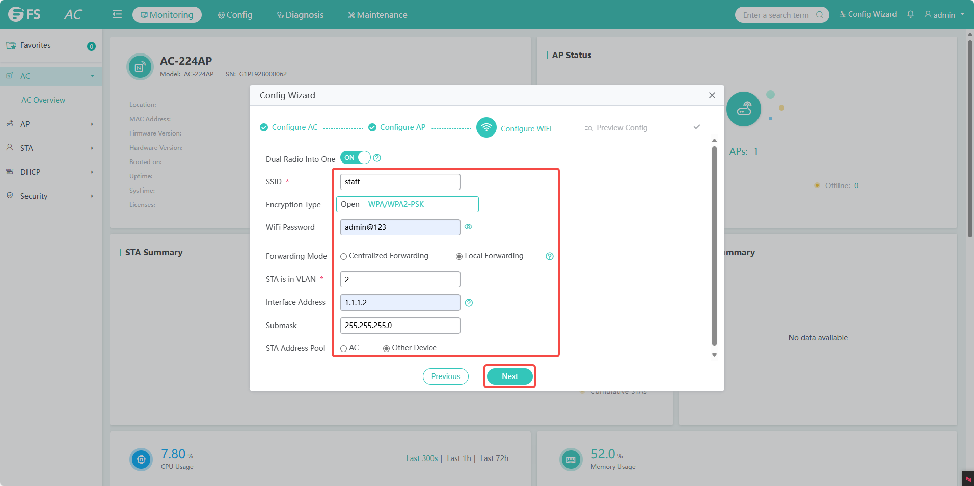Click the STA is in VLAN field
Viewport: 974px width, 486px height.
tap(400, 279)
